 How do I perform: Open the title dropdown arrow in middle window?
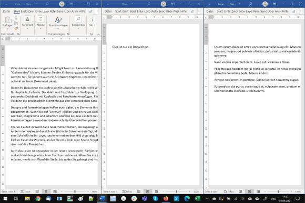(x=133, y=4)
